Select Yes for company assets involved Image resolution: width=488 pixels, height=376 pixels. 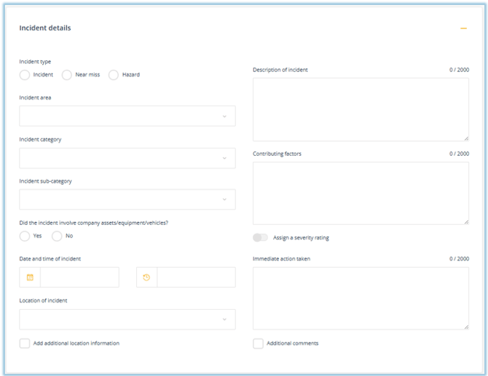[x=25, y=236]
